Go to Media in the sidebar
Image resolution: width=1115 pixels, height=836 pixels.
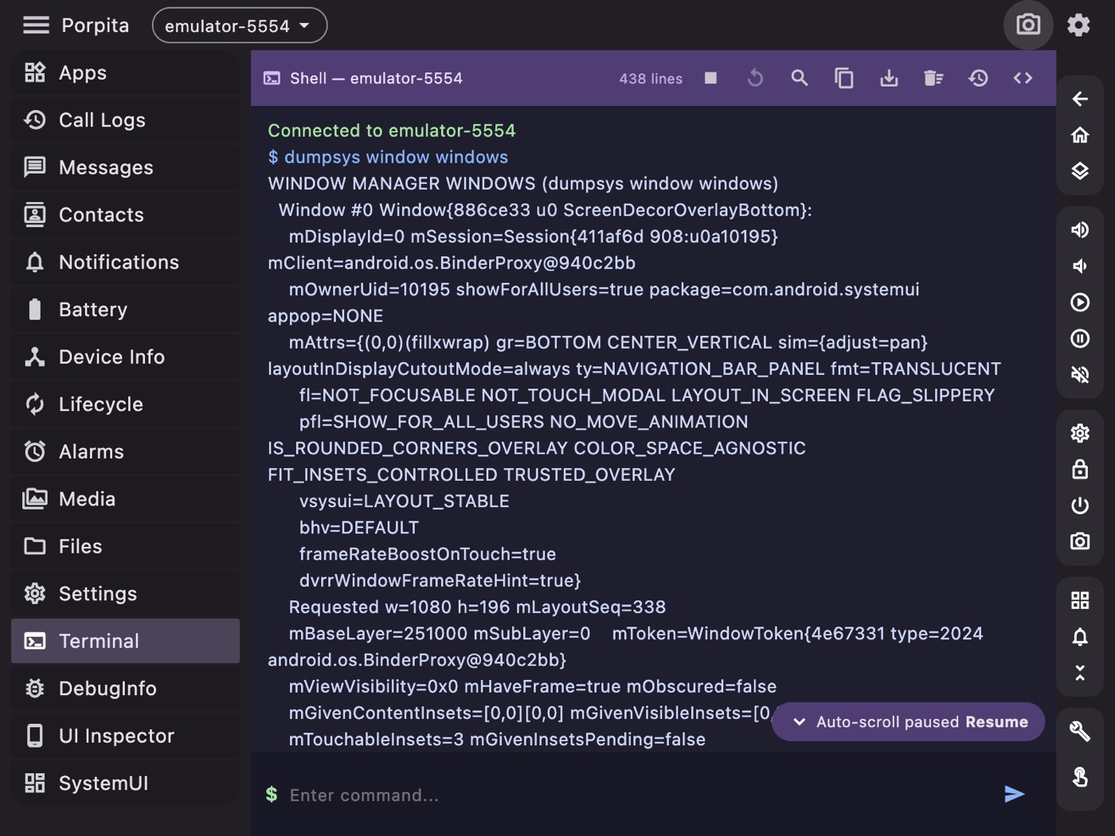[125, 499]
